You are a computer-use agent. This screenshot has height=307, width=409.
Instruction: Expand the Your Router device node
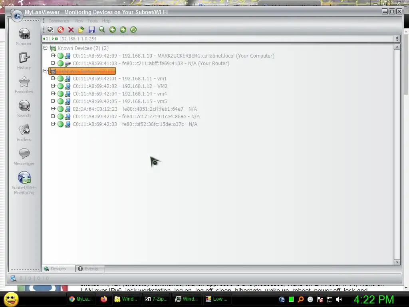53,63
